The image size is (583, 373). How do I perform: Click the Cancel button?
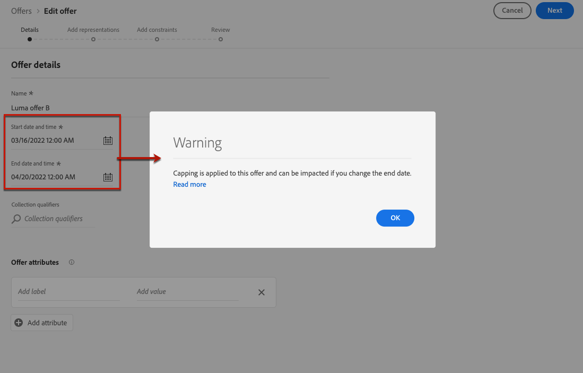(512, 11)
